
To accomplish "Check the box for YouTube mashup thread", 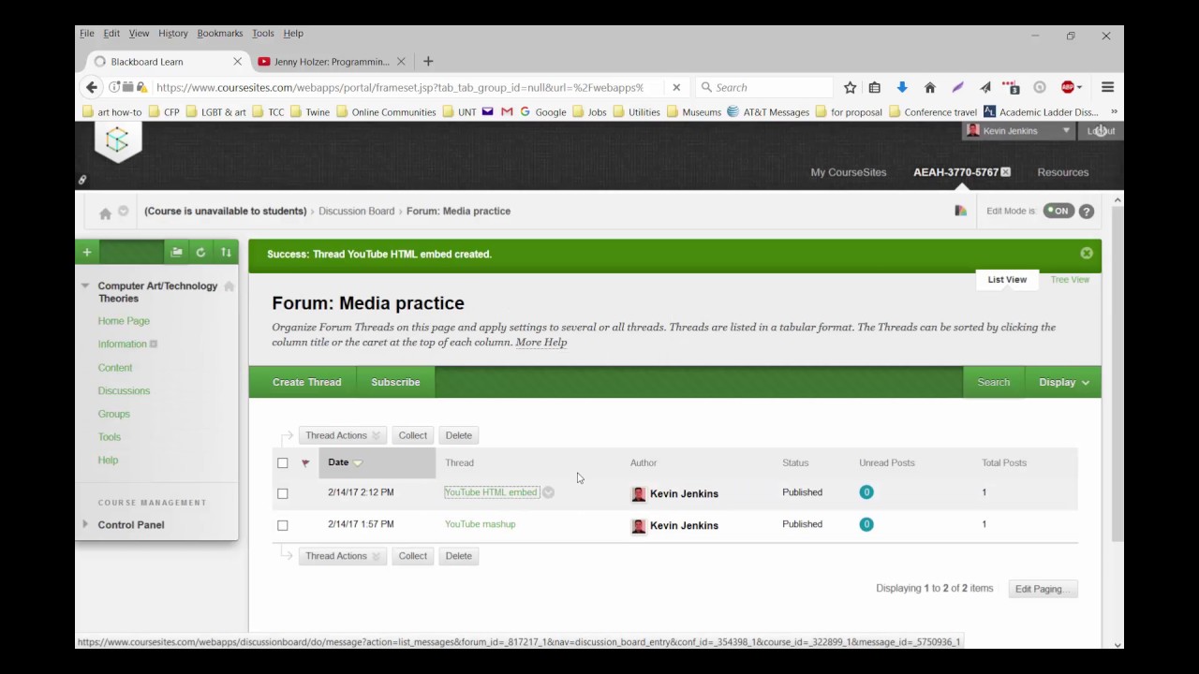I will pos(283,525).
